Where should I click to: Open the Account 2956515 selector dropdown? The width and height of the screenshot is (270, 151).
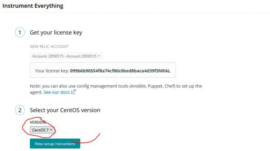pos(66,56)
